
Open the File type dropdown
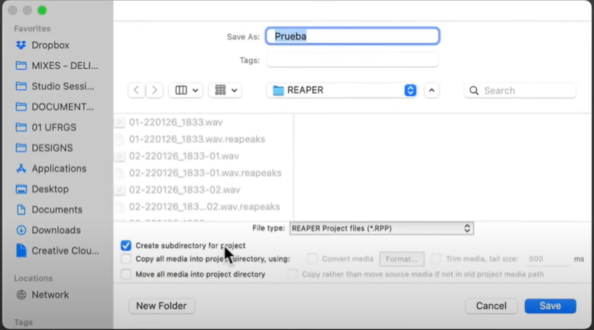pyautogui.click(x=381, y=229)
